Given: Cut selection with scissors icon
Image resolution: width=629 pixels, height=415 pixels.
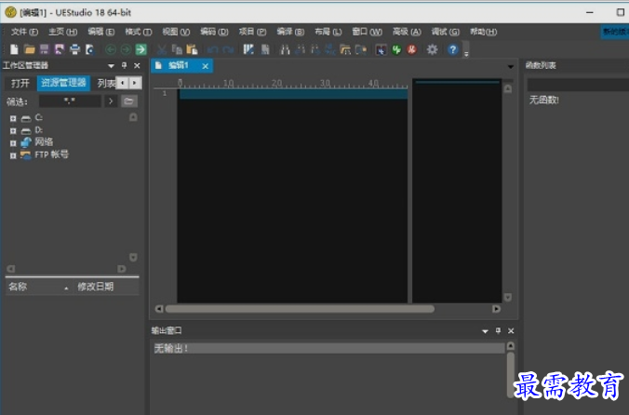Looking at the screenshot, I should [162, 49].
